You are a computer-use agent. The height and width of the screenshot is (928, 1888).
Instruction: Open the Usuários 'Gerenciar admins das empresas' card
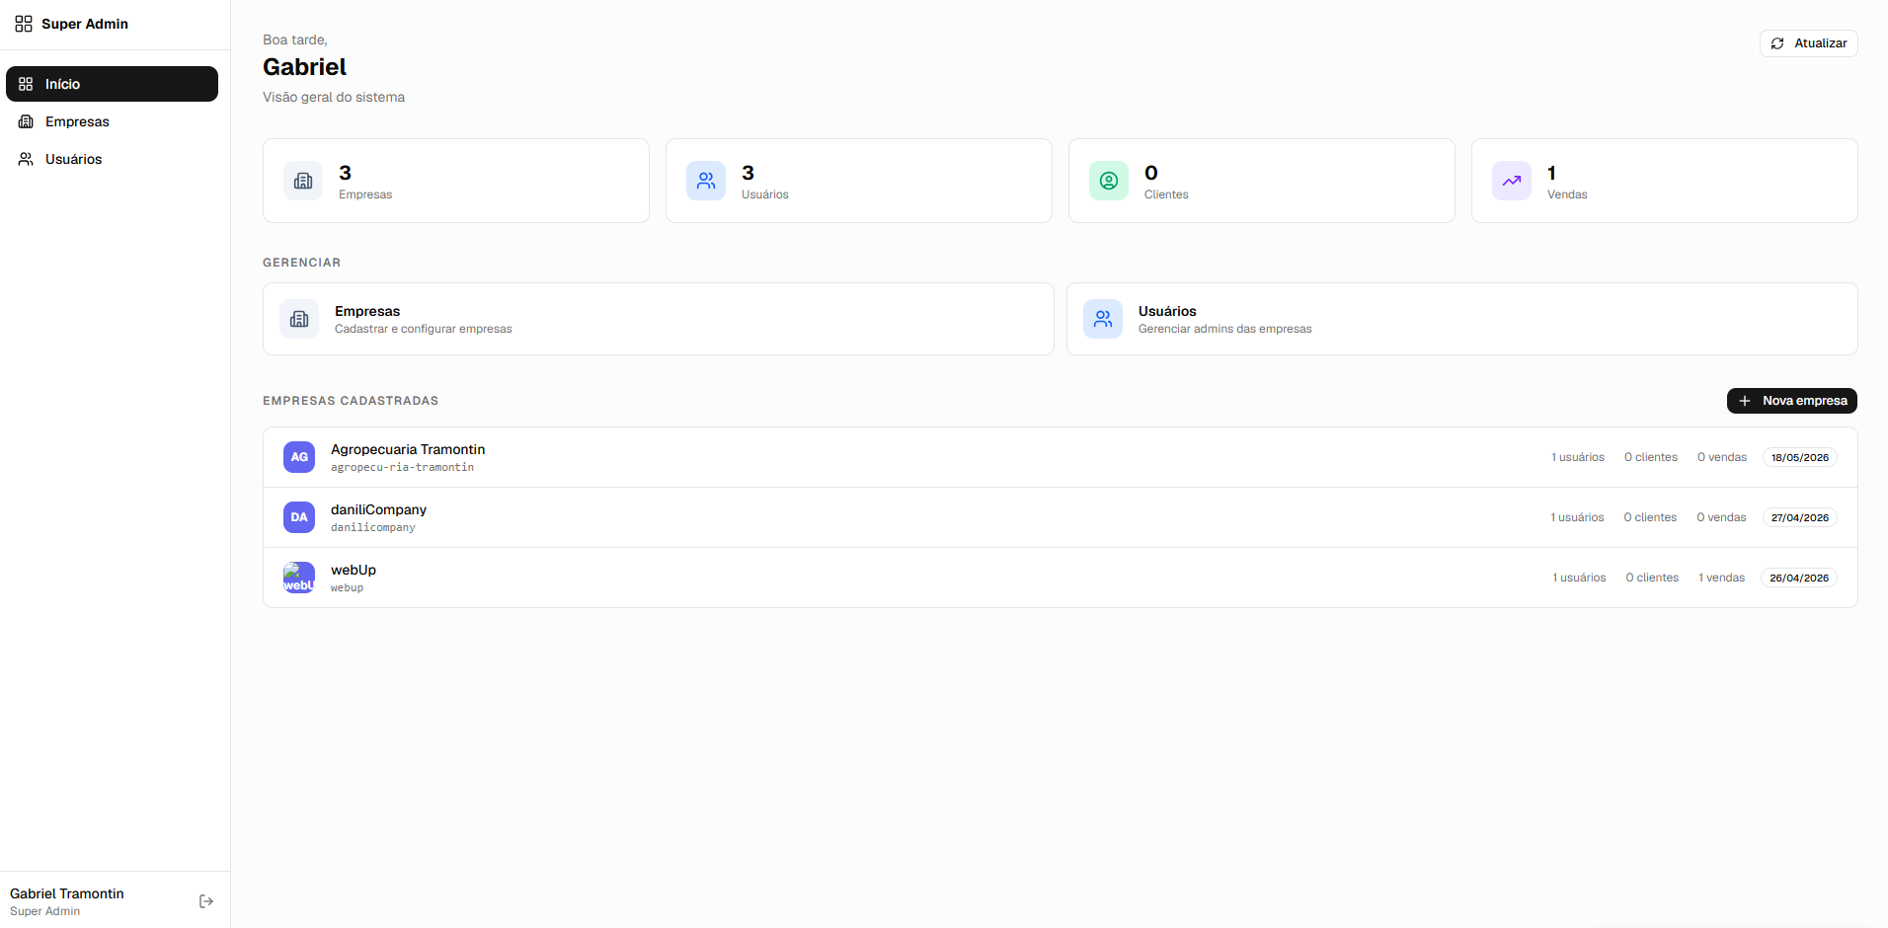[1462, 319]
